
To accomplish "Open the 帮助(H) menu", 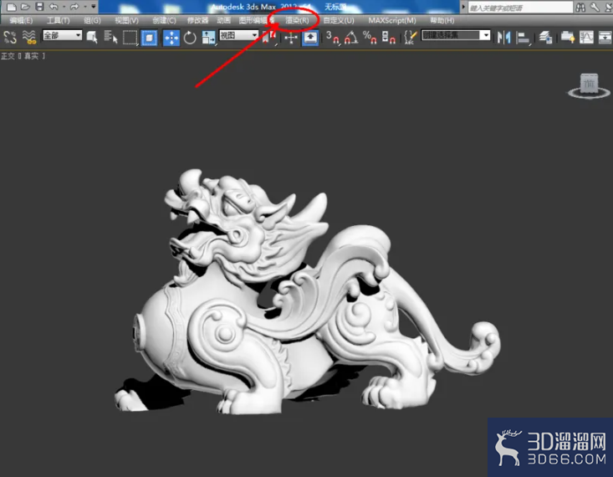I will tap(442, 20).
